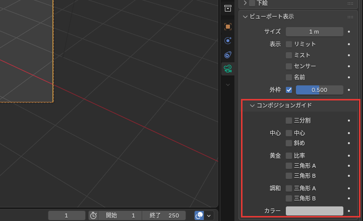This screenshot has height=221, width=363.
Task: Click the timeline clock icon near 開始
Action: click(93, 215)
